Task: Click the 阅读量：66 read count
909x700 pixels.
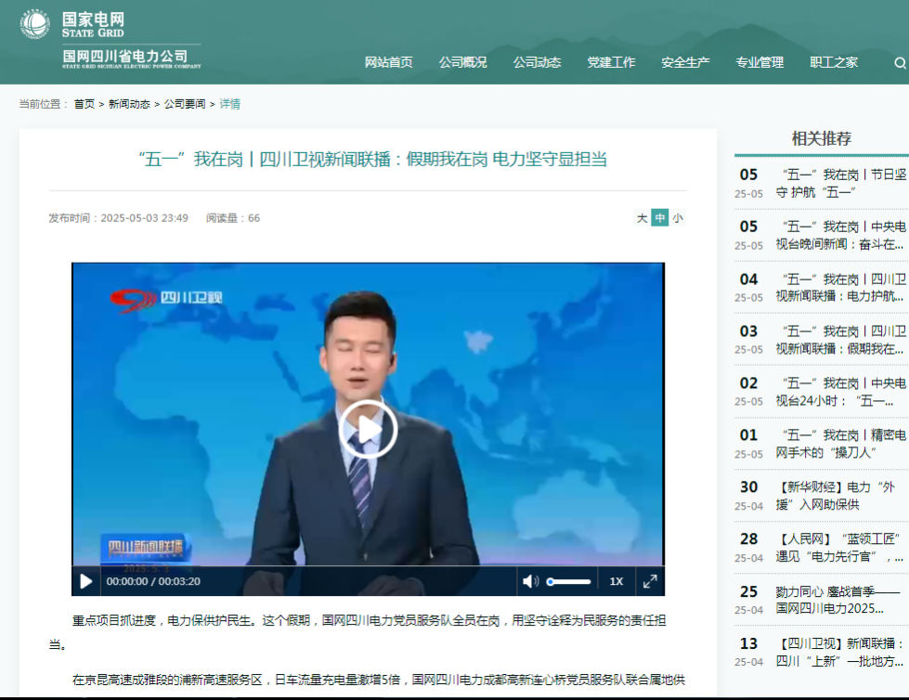Action: coord(233,218)
